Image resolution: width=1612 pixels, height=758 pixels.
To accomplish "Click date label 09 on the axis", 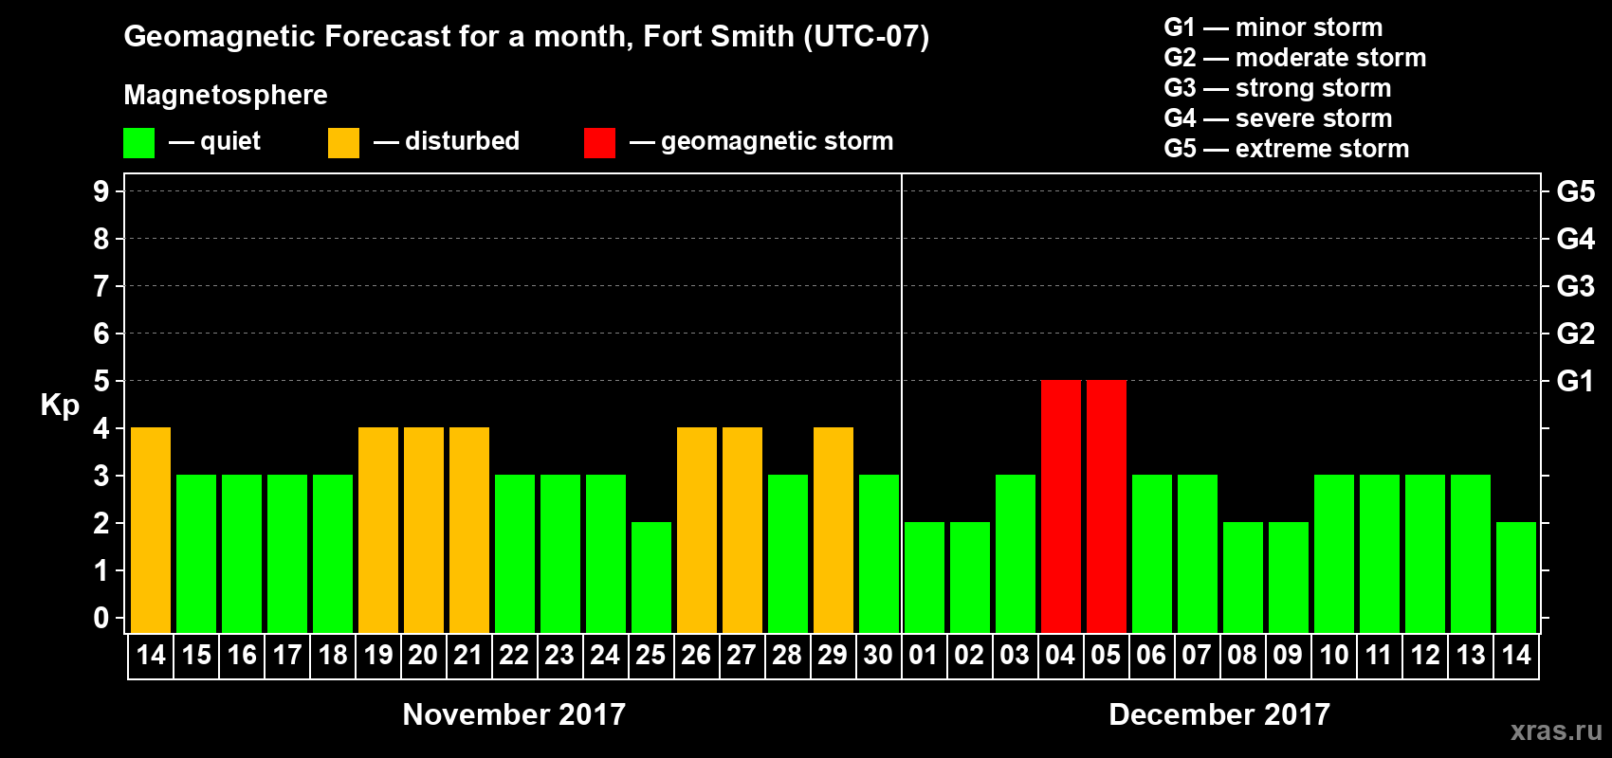I will tap(1288, 655).
